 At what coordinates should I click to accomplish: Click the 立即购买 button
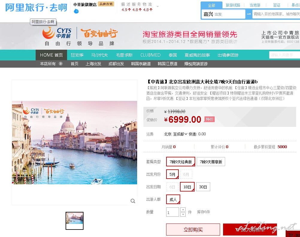193,230
